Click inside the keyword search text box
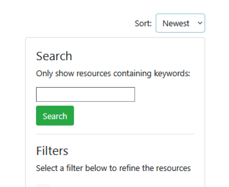Viewport: 229px width, 187px height. 85,94
